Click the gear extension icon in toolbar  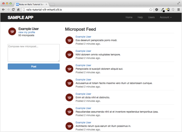click(157, 9)
